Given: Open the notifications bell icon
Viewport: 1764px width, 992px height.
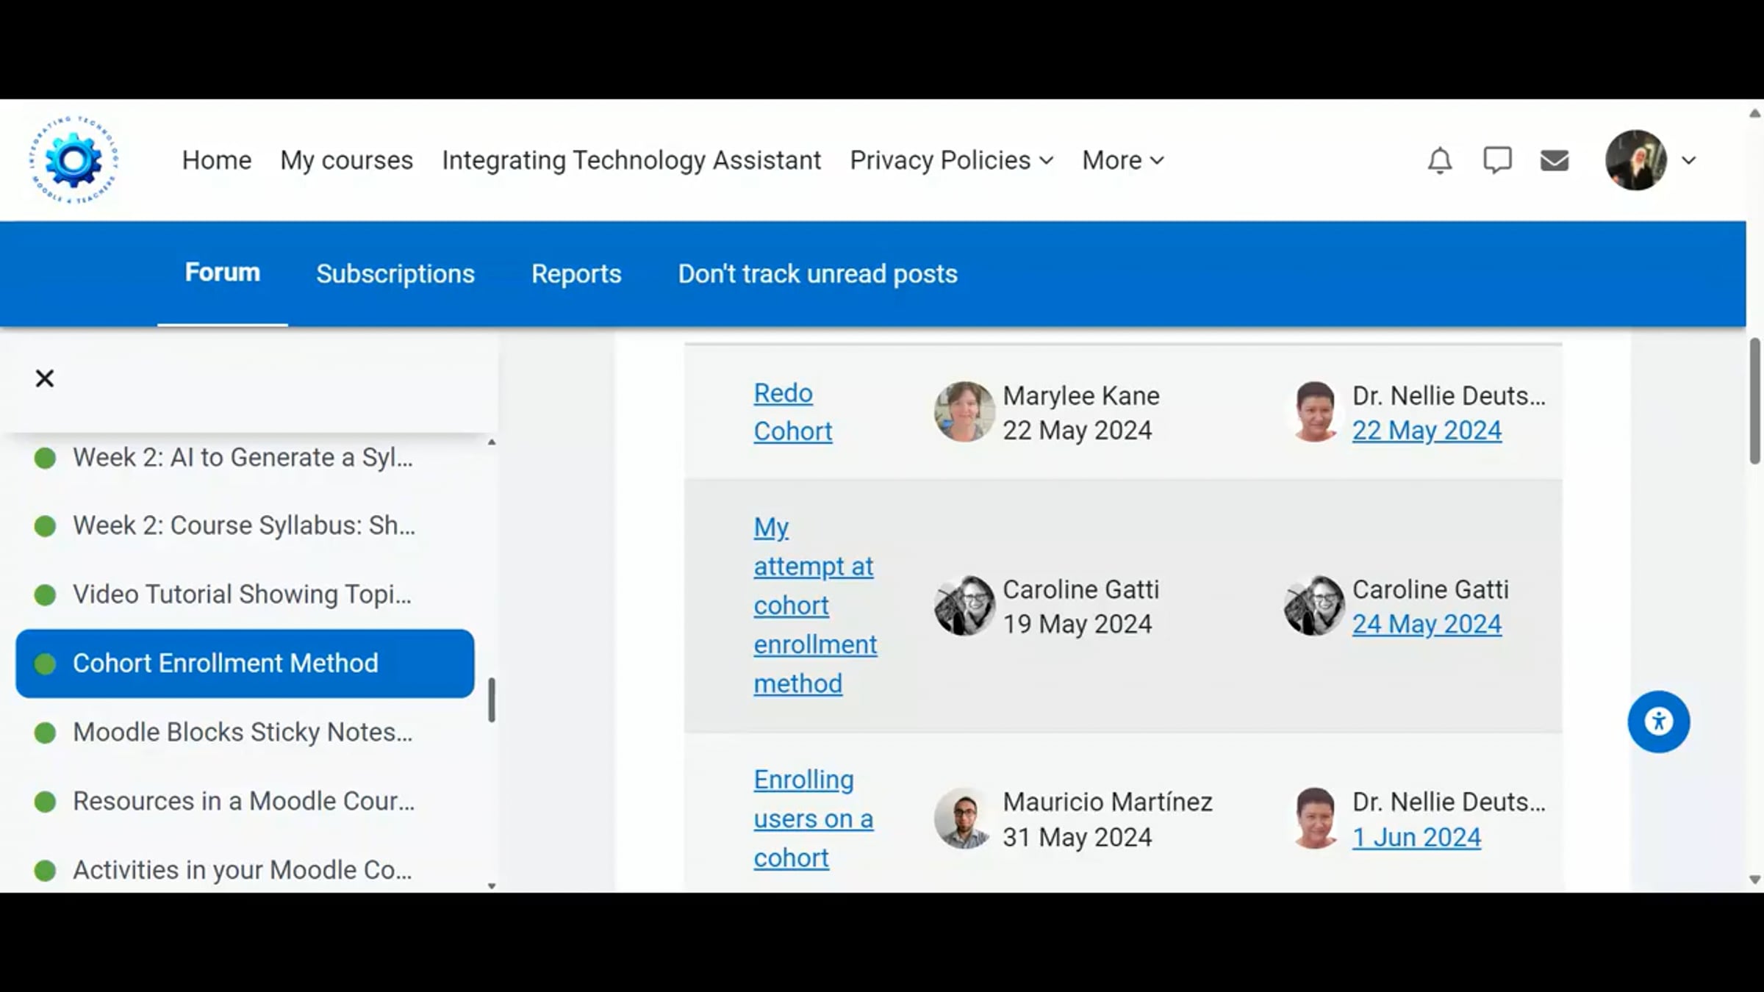Looking at the screenshot, I should [x=1439, y=160].
